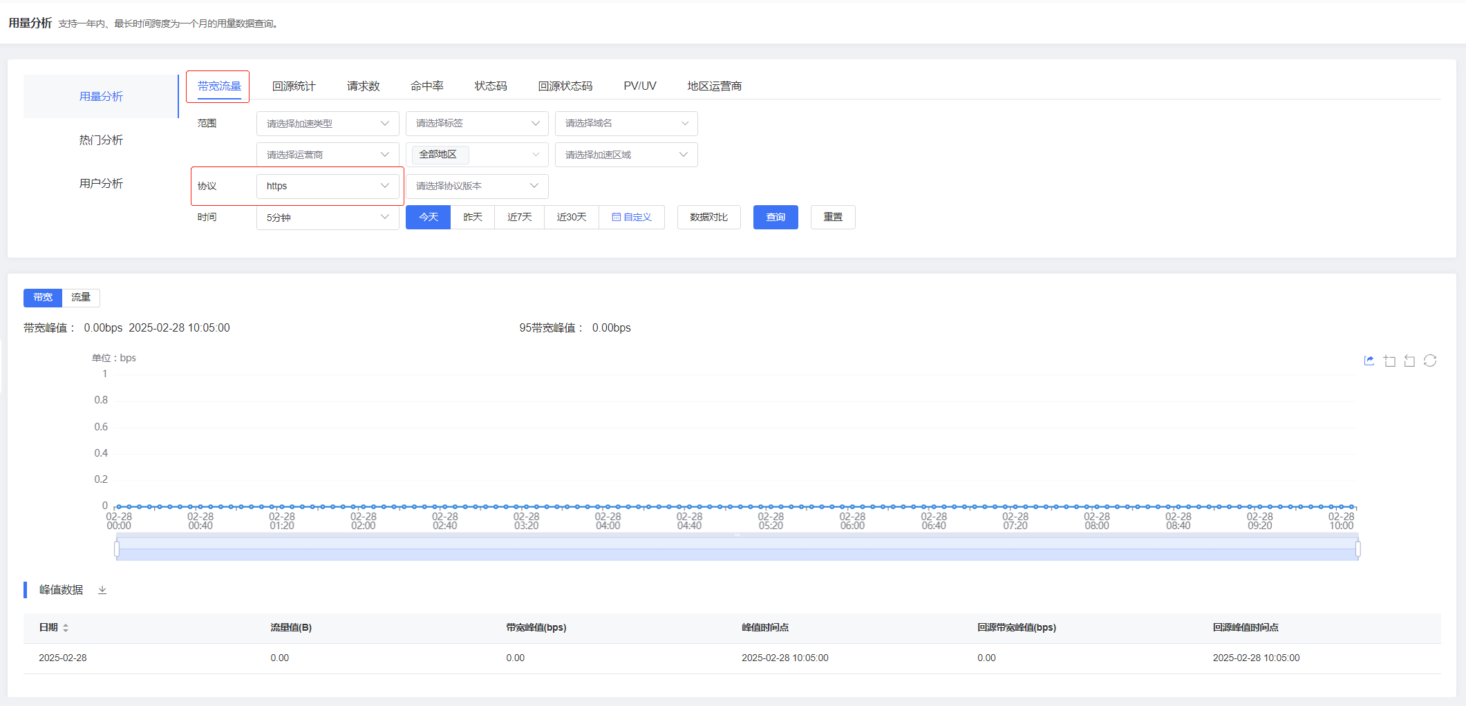This screenshot has width=1466, height=706.
Task: Click the blue 查询 button
Action: point(776,217)
